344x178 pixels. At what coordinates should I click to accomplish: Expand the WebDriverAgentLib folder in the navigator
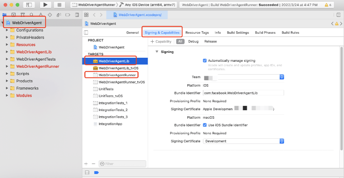(x=7, y=52)
